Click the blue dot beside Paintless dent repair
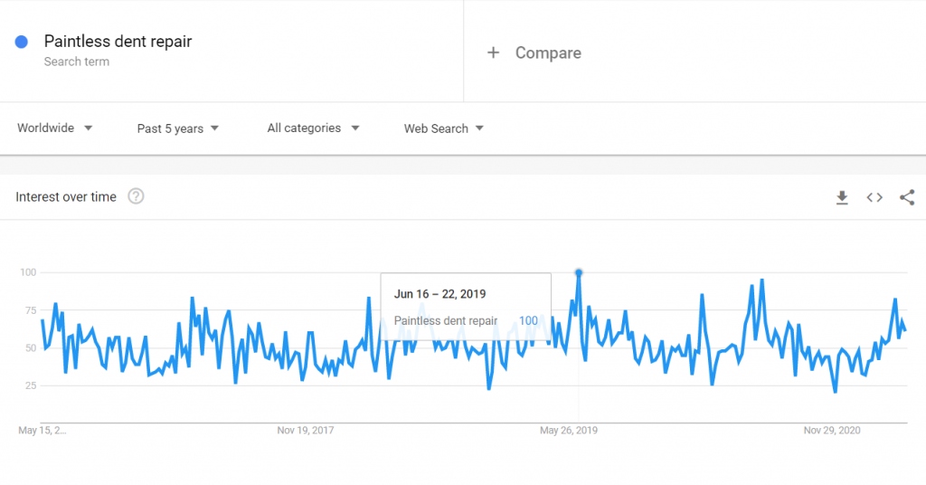The width and height of the screenshot is (926, 485). [22, 42]
